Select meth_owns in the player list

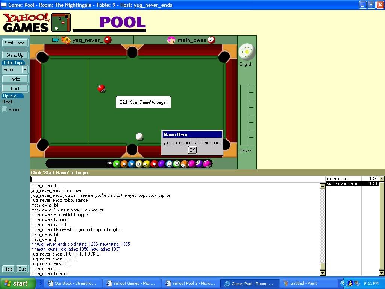(x=353, y=179)
